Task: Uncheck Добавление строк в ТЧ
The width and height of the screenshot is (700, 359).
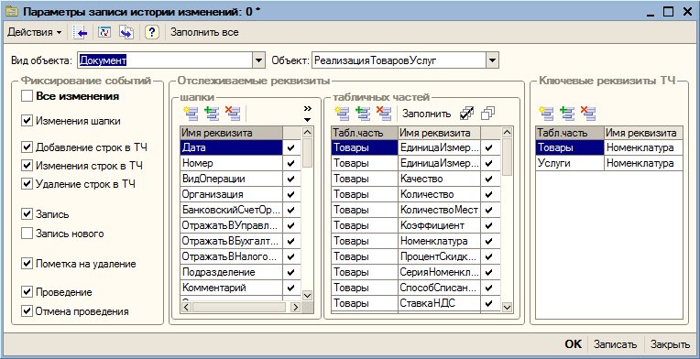Action: pyautogui.click(x=27, y=147)
